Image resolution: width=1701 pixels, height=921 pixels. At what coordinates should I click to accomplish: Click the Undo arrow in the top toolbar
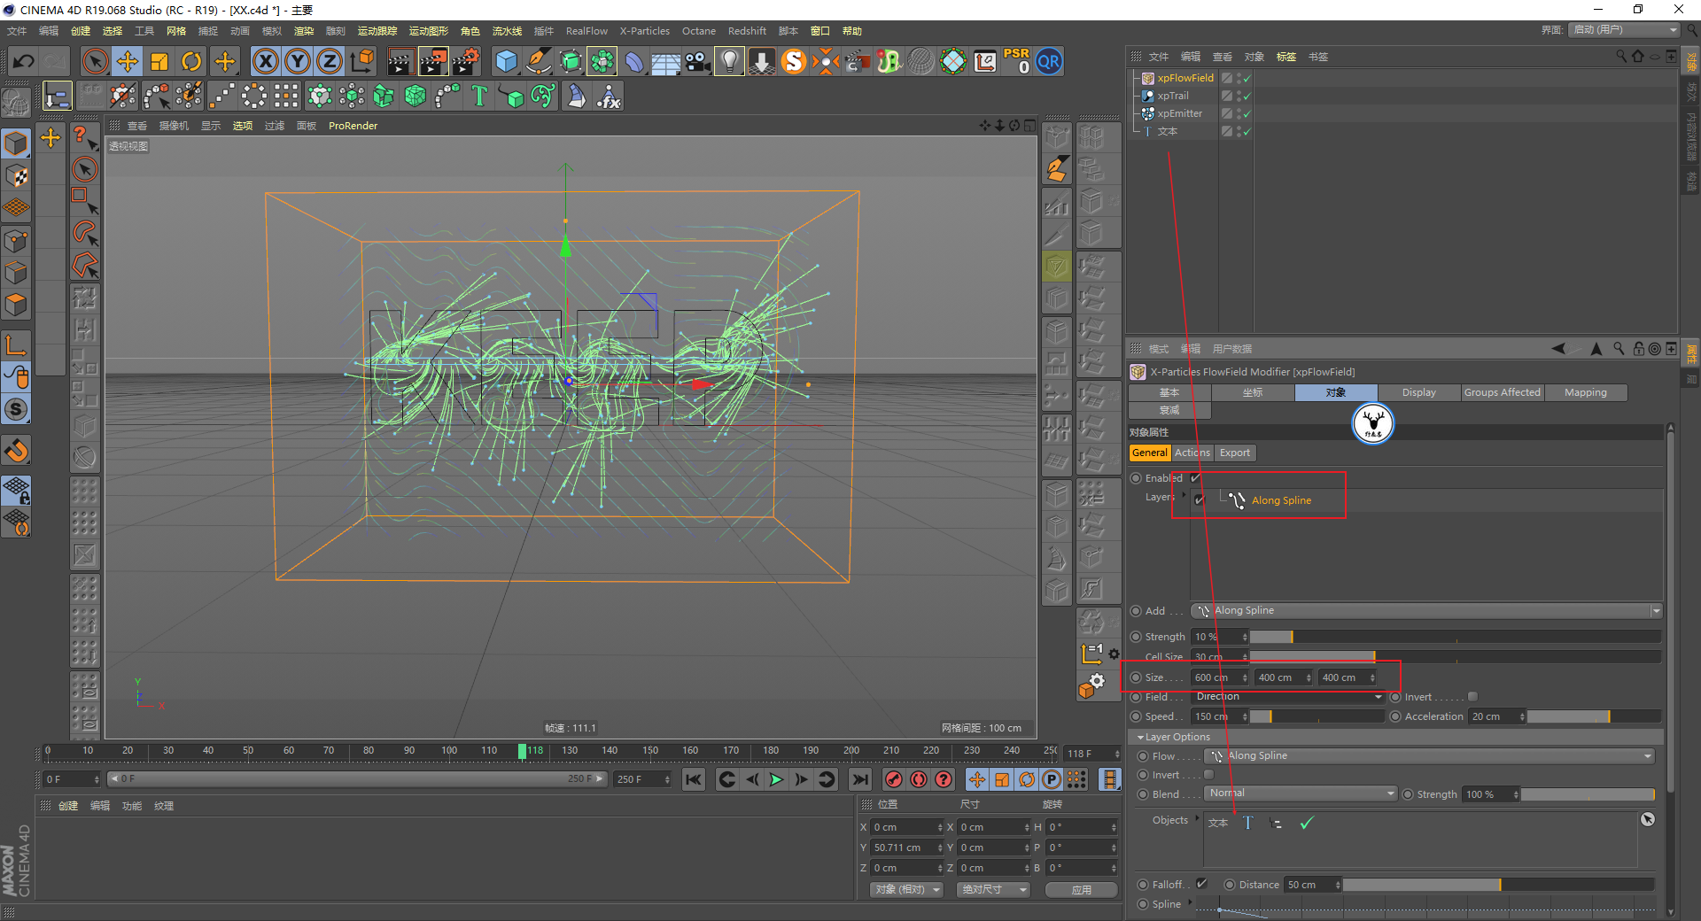[24, 61]
